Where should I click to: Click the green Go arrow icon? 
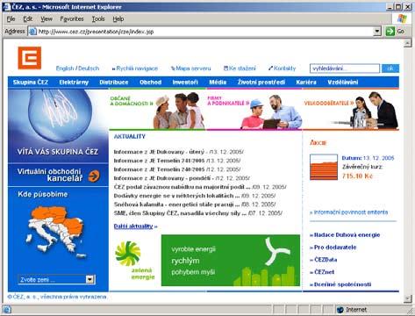[390, 31]
